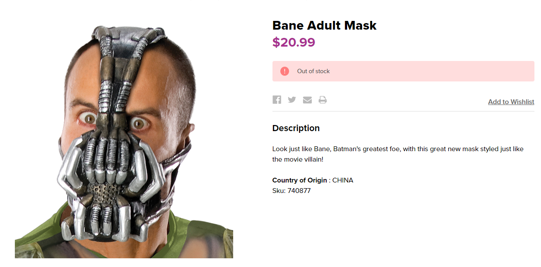Click the Country of Origin label

pyautogui.click(x=300, y=180)
